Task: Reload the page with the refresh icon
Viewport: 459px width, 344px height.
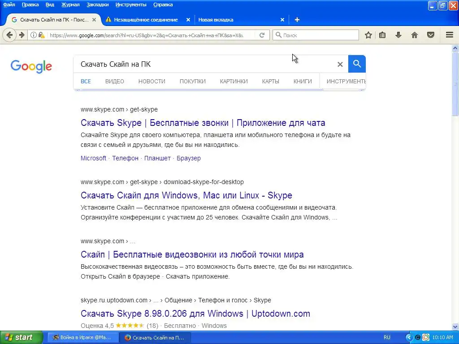Action: pos(262,35)
